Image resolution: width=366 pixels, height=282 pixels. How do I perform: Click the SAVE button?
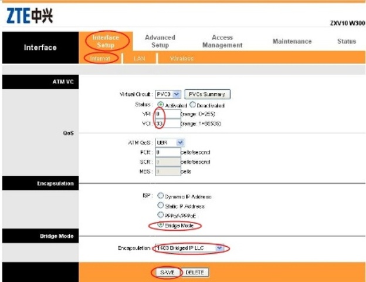click(x=167, y=273)
